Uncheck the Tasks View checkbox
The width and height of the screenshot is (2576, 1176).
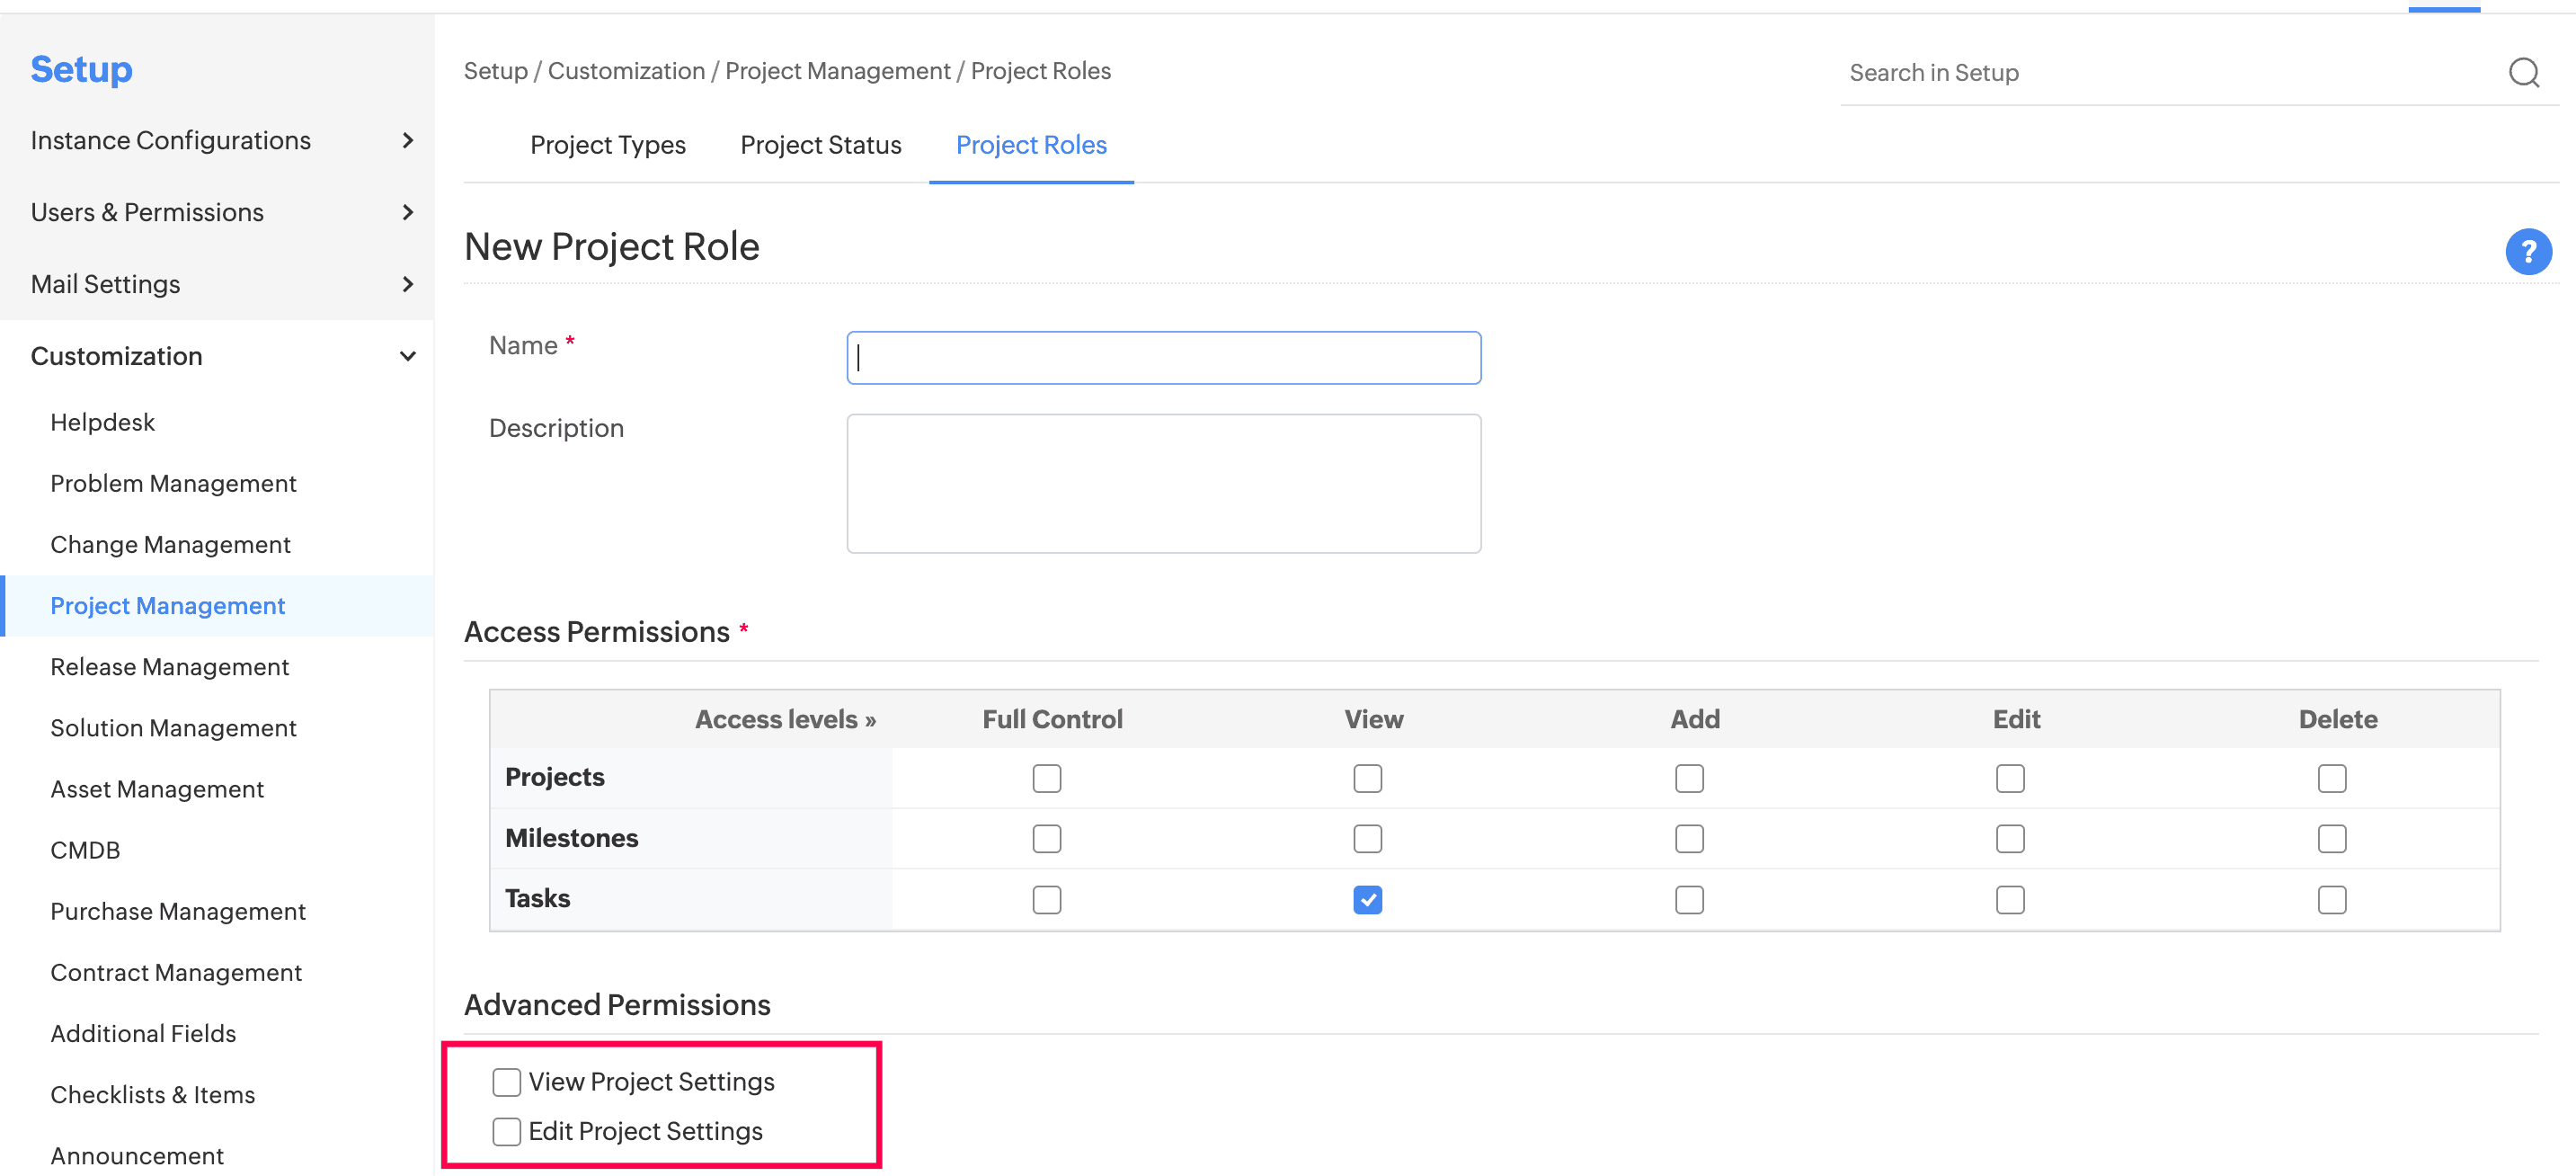(x=1367, y=899)
